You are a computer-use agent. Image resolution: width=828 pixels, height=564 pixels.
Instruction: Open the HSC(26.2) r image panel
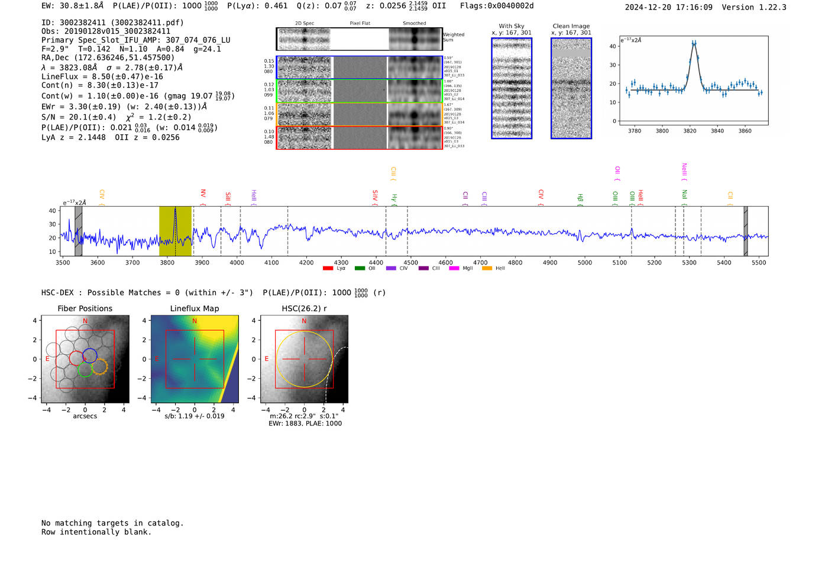click(x=304, y=359)
